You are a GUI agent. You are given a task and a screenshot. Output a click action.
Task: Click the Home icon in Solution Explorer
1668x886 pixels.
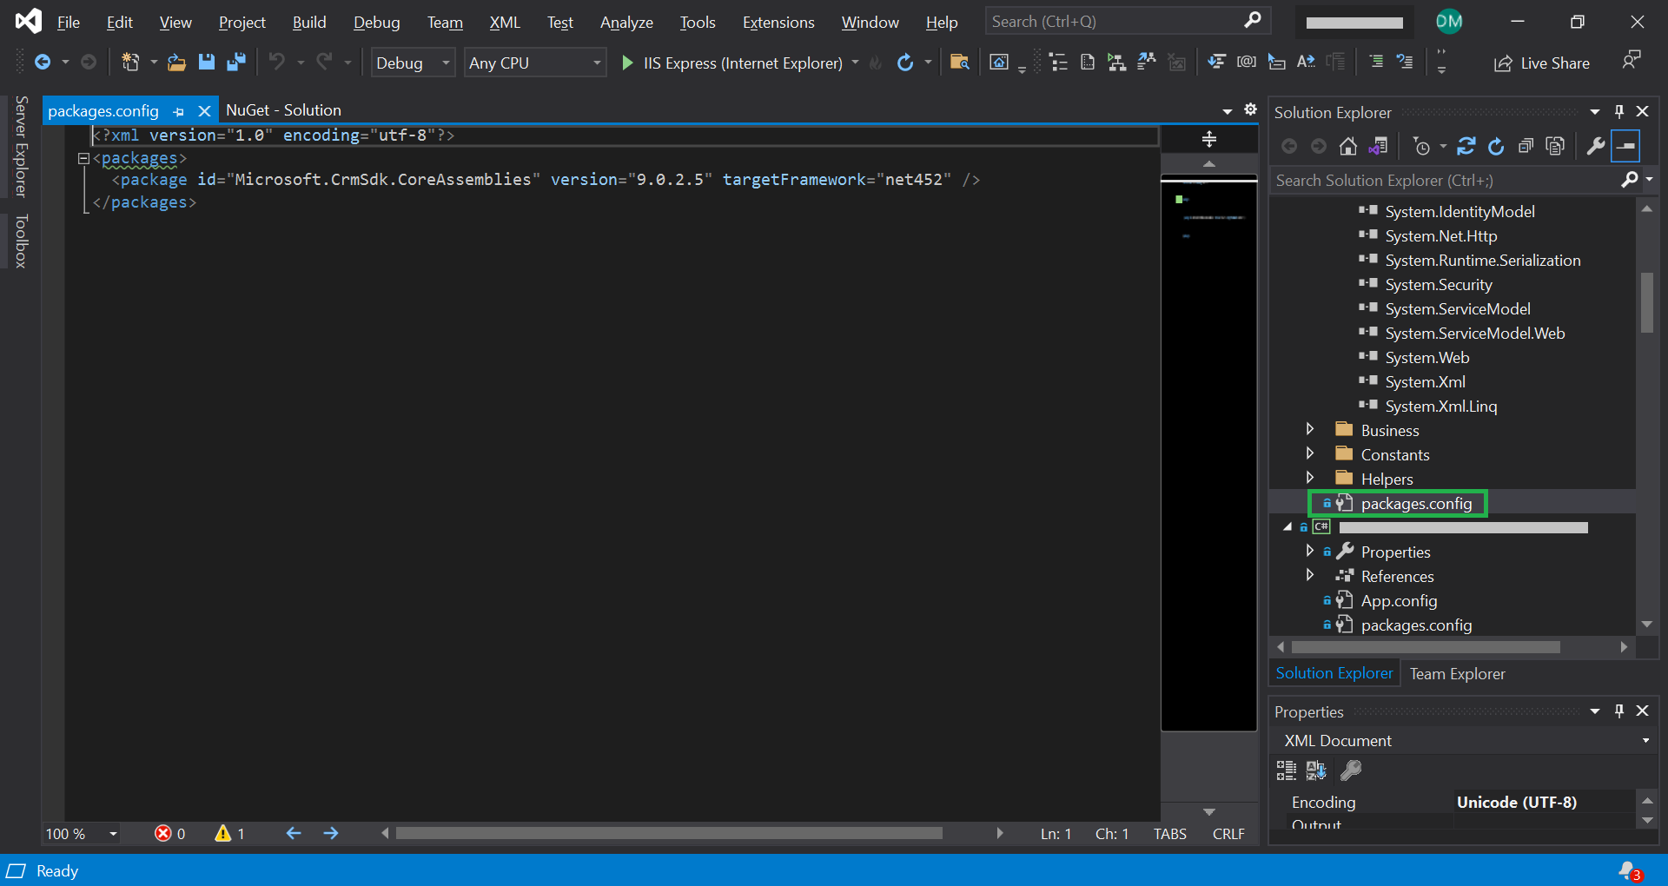tap(1347, 147)
